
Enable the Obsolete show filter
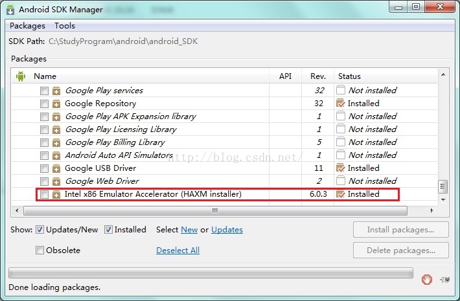pos(40,250)
